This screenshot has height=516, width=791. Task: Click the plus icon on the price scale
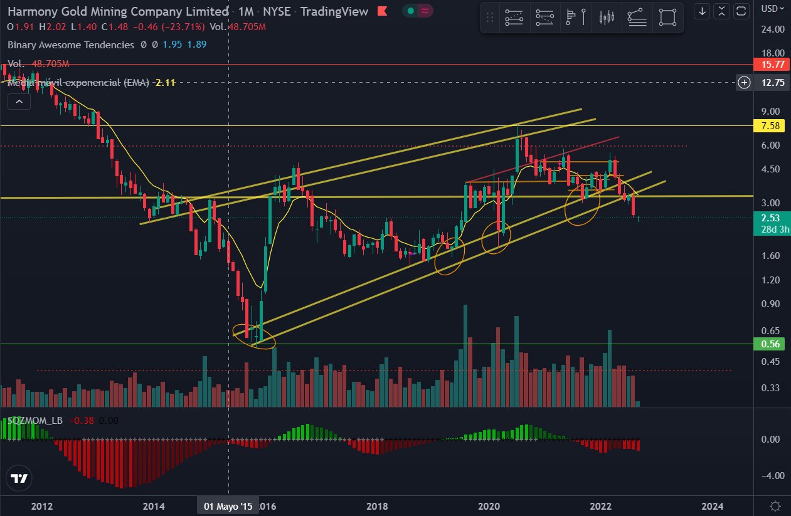point(745,82)
